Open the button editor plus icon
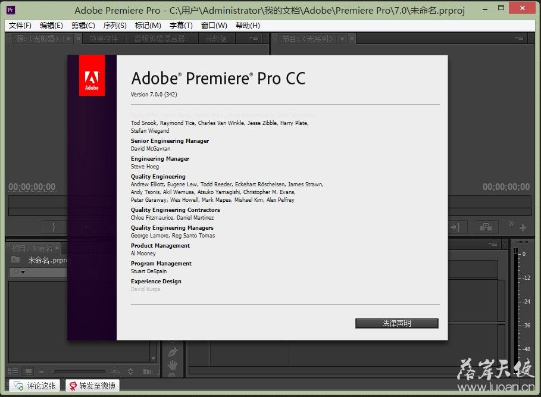This screenshot has width=541, height=397. click(523, 227)
